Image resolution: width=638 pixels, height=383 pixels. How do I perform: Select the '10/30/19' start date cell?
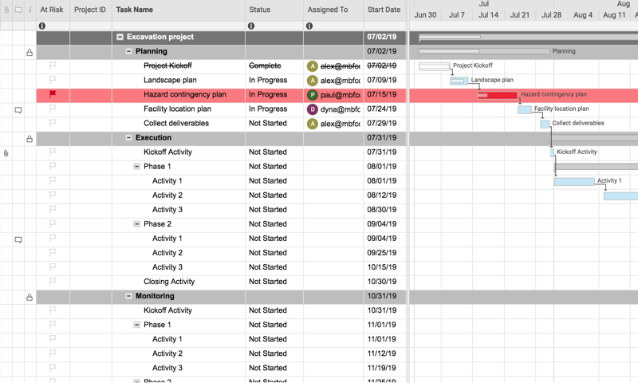(x=384, y=282)
